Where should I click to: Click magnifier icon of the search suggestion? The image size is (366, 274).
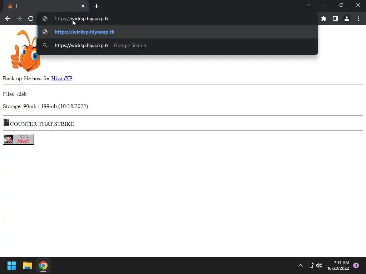click(45, 45)
